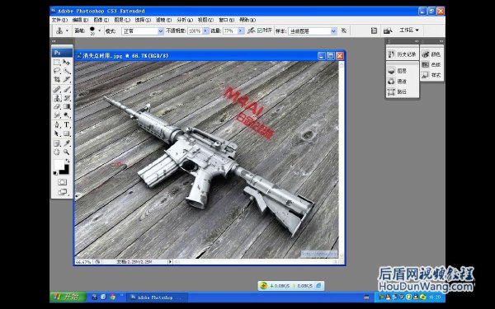The image size is (495, 309).
Task: Change the screen mode from toolbox
Action: 62,192
